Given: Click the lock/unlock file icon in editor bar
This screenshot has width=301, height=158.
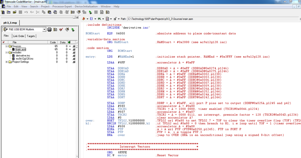Looking at the screenshot, I should (115, 19).
